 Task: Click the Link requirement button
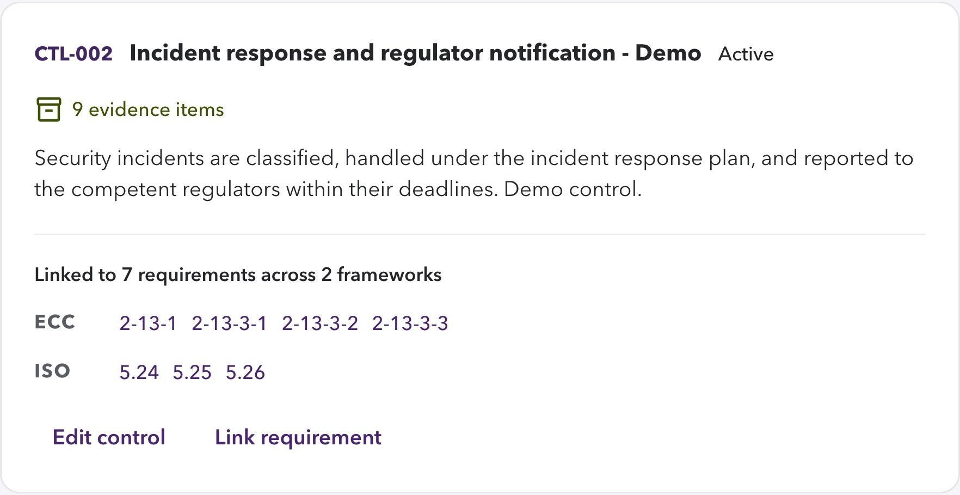pyautogui.click(x=298, y=437)
